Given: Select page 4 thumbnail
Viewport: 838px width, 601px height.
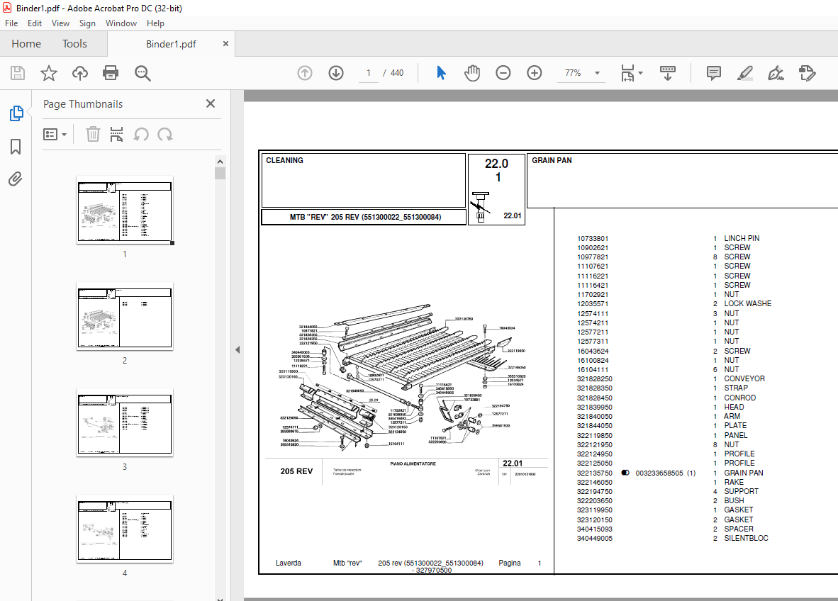Looking at the screenshot, I should pos(125,529).
